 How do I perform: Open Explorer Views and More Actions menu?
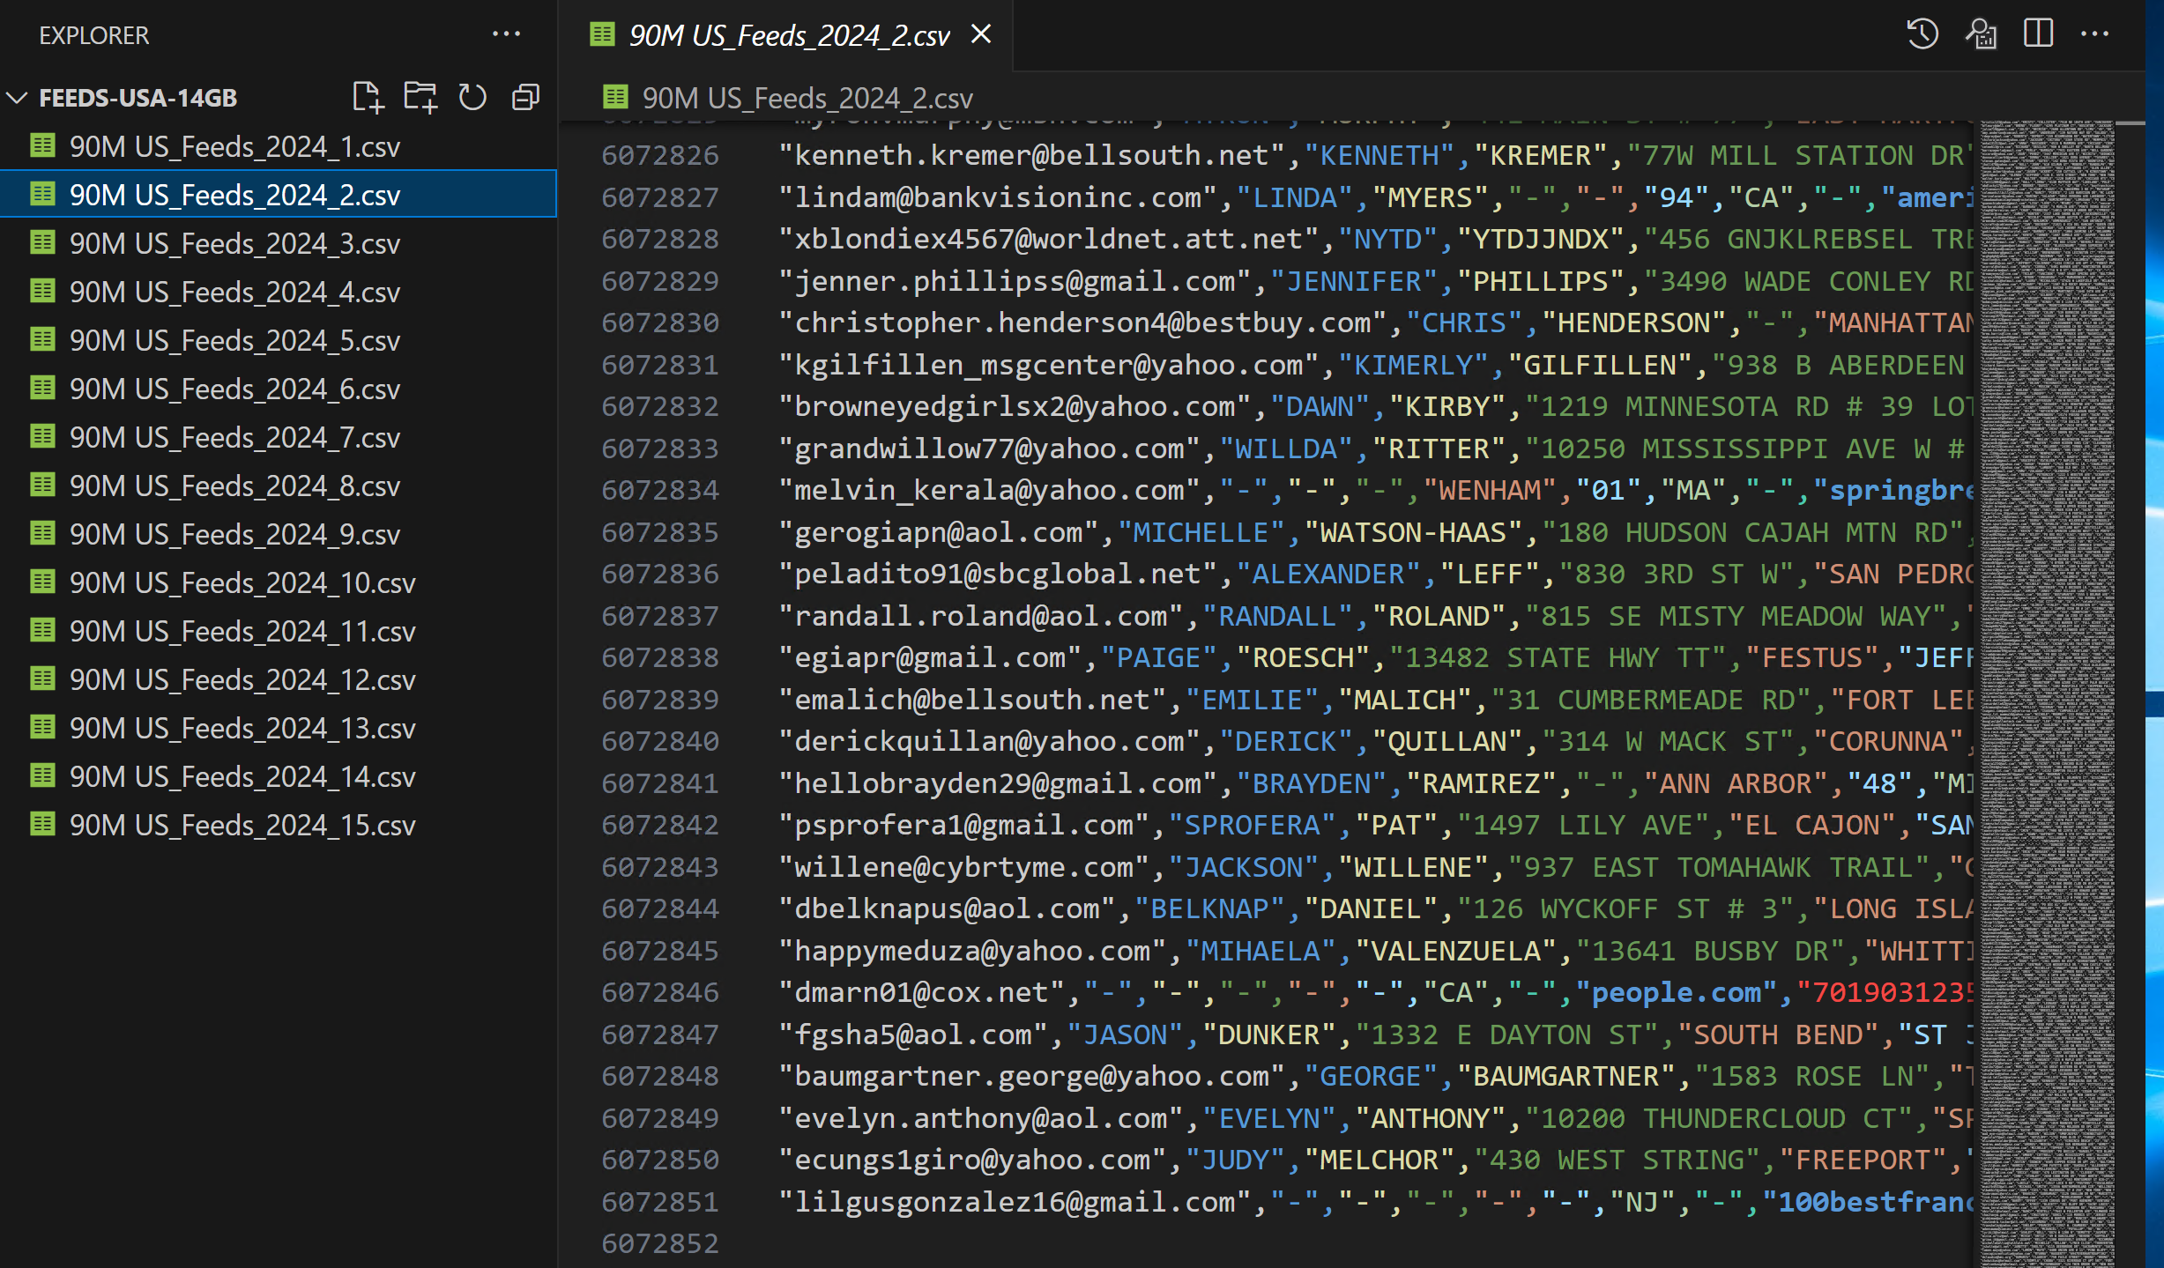tap(506, 34)
